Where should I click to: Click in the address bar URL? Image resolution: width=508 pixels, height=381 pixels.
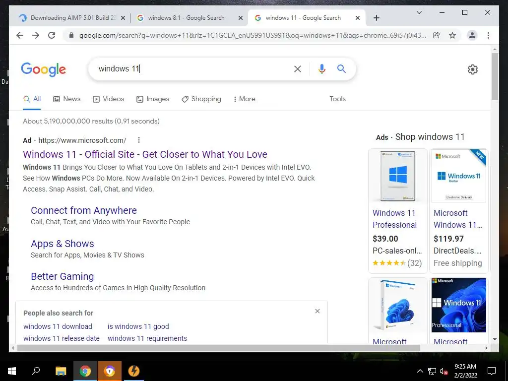(x=253, y=35)
